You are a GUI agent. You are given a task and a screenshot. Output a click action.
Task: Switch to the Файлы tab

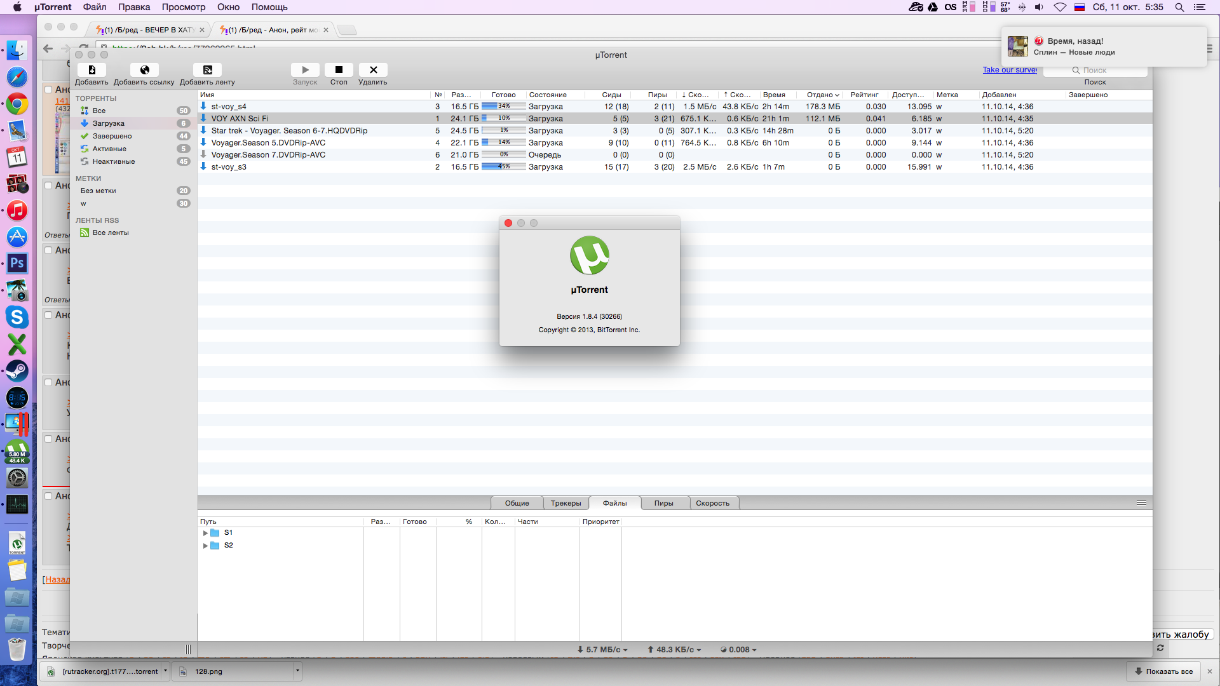pos(614,503)
